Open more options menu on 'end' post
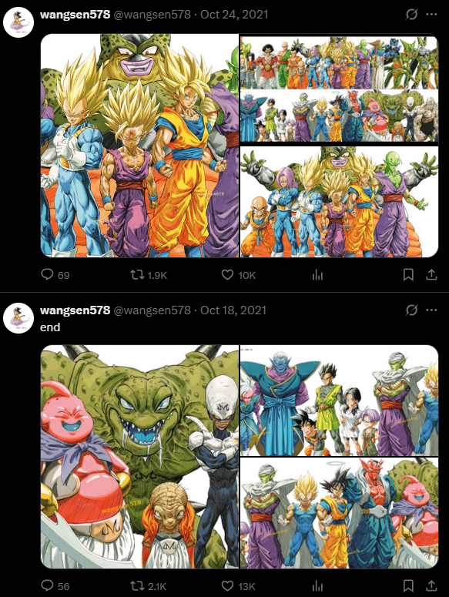The width and height of the screenshot is (449, 597). point(431,310)
